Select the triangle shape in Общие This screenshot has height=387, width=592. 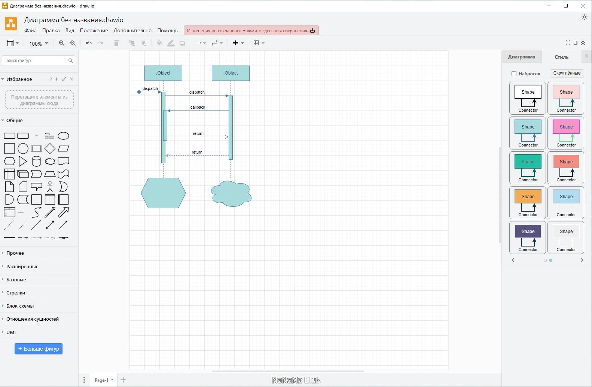click(x=23, y=161)
